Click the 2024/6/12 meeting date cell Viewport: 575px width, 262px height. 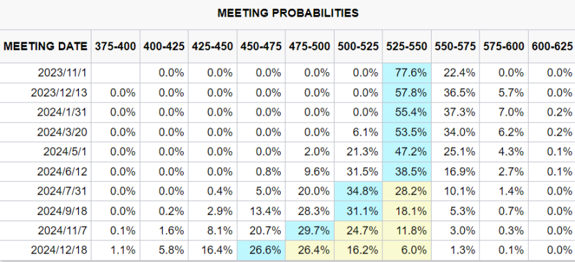(45, 171)
